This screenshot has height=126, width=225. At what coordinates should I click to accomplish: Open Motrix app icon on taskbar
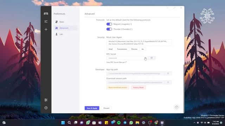(162, 123)
